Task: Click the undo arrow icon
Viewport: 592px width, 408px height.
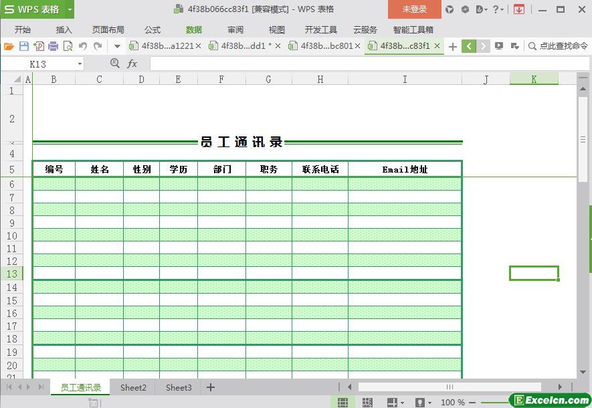Action: click(83, 46)
